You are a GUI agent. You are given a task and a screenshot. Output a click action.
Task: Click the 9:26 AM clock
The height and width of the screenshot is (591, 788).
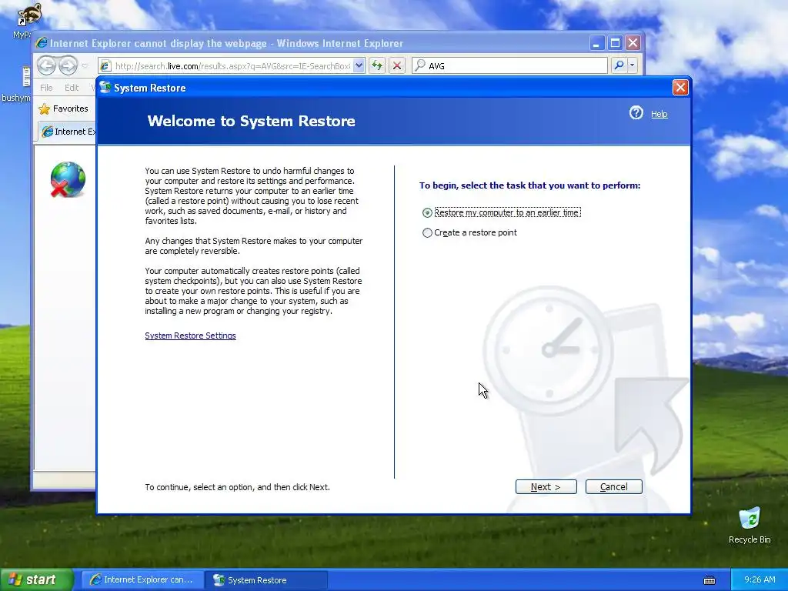coord(760,579)
